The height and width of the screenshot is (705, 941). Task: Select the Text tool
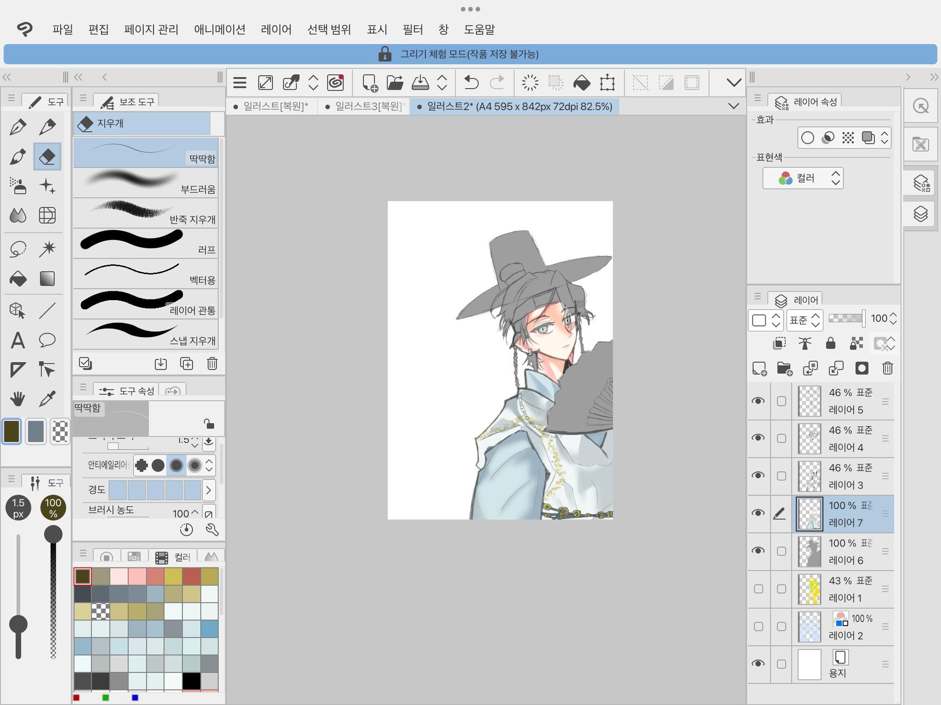[x=18, y=340]
